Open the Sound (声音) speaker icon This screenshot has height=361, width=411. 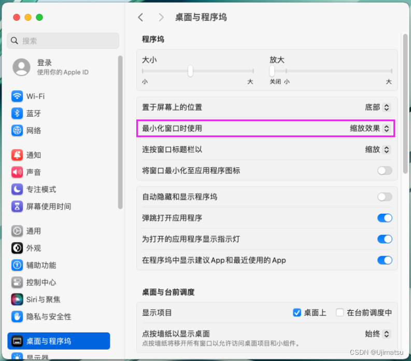17,172
